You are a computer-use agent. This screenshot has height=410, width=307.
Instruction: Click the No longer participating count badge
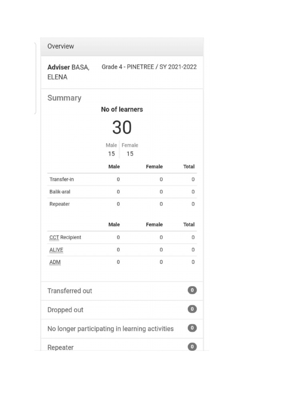(192, 328)
